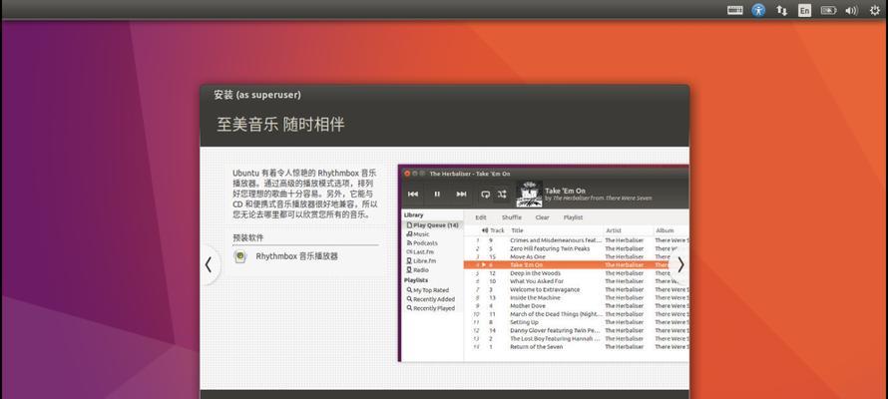Select track Inside the Machine

click(x=576, y=297)
